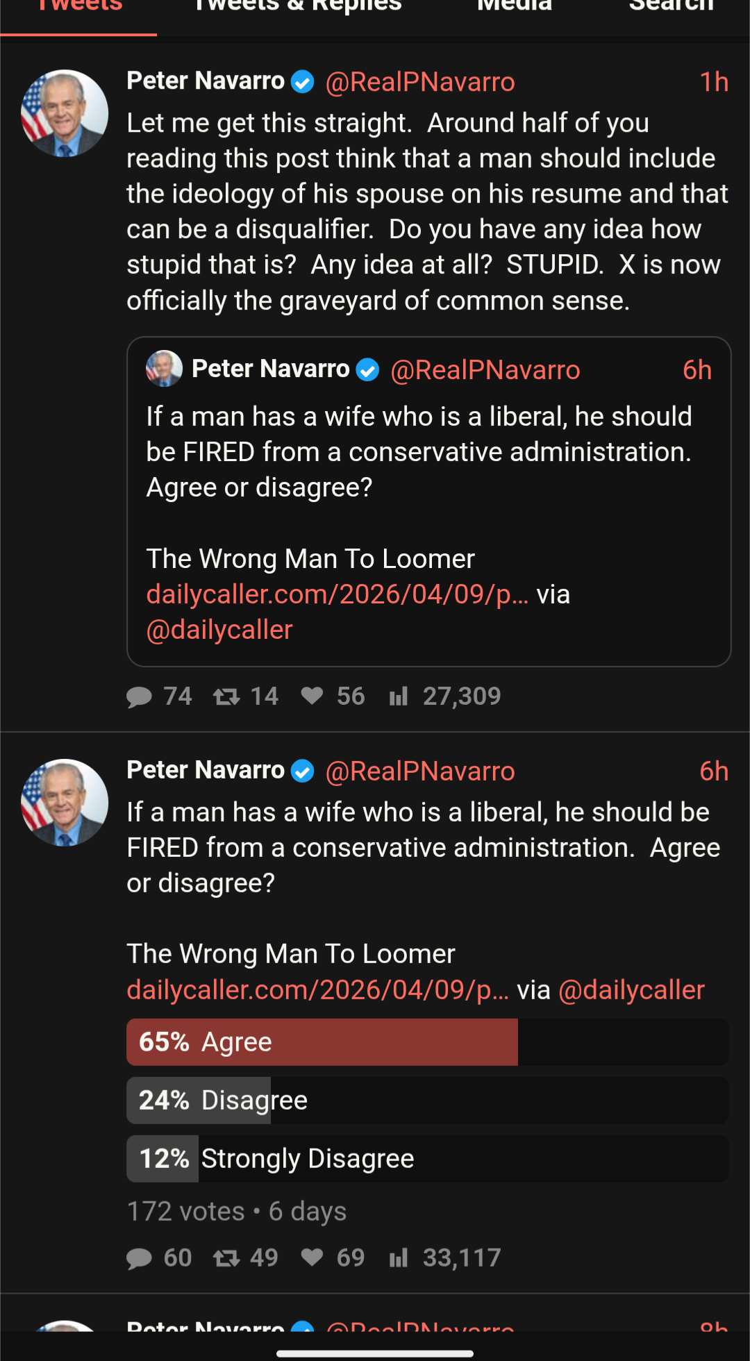Viewport: 750px width, 1361px height.
Task: Open the Search tab
Action: 672,7
